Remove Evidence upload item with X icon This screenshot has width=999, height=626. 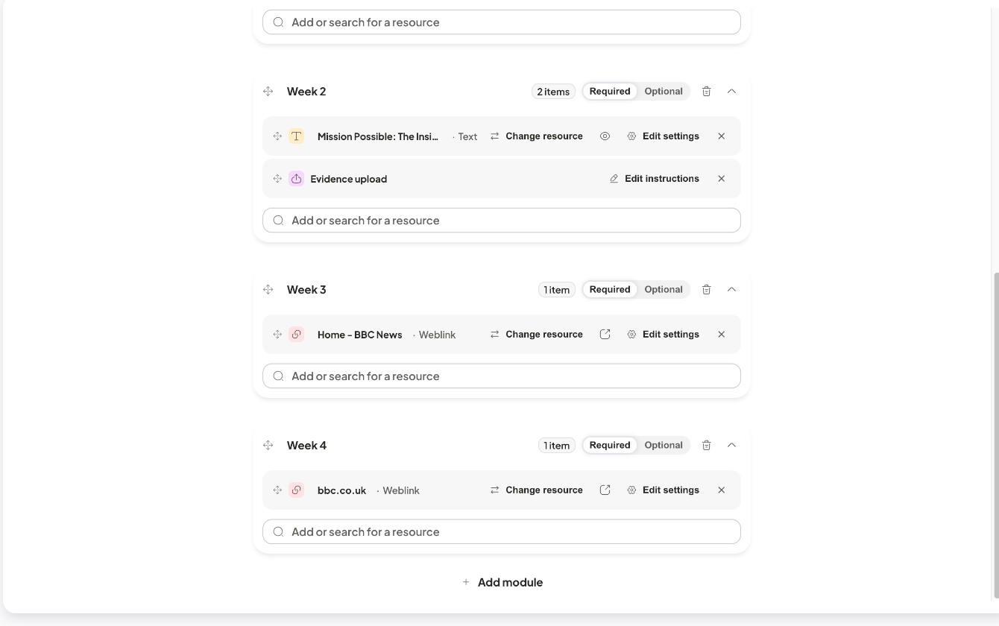pyautogui.click(x=721, y=179)
